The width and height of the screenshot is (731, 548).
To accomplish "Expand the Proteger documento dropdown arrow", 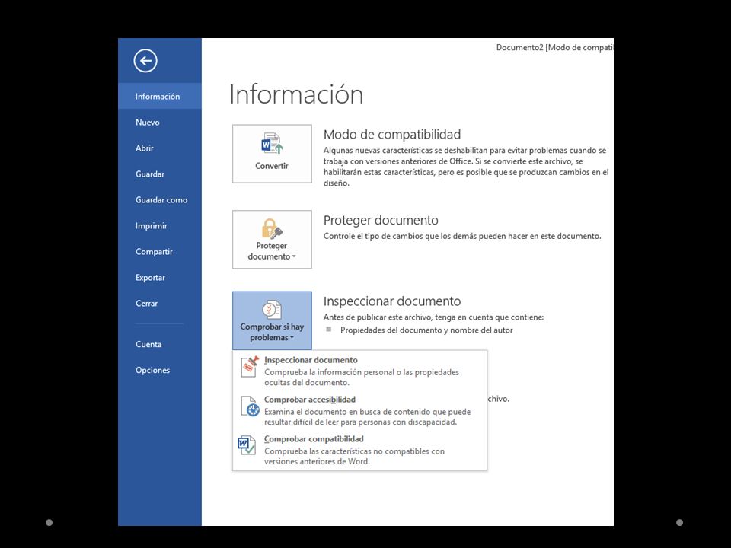I will coord(294,256).
